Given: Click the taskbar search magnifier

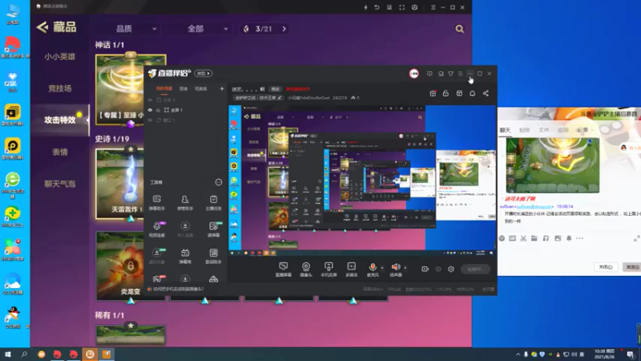Looking at the screenshot, I should coord(24,354).
